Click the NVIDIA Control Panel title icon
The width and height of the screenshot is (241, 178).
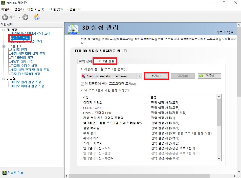pos(3,3)
